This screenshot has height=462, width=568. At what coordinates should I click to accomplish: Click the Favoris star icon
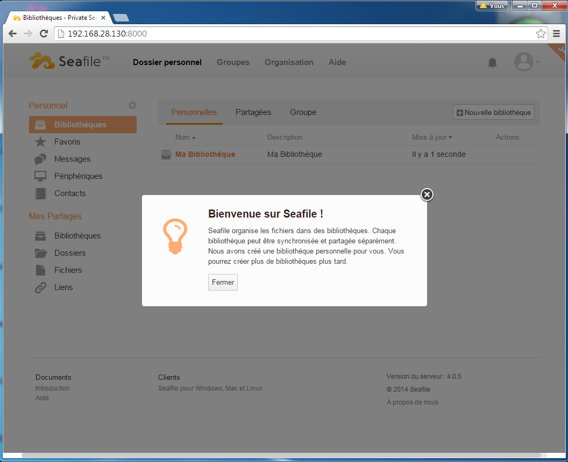(x=40, y=142)
